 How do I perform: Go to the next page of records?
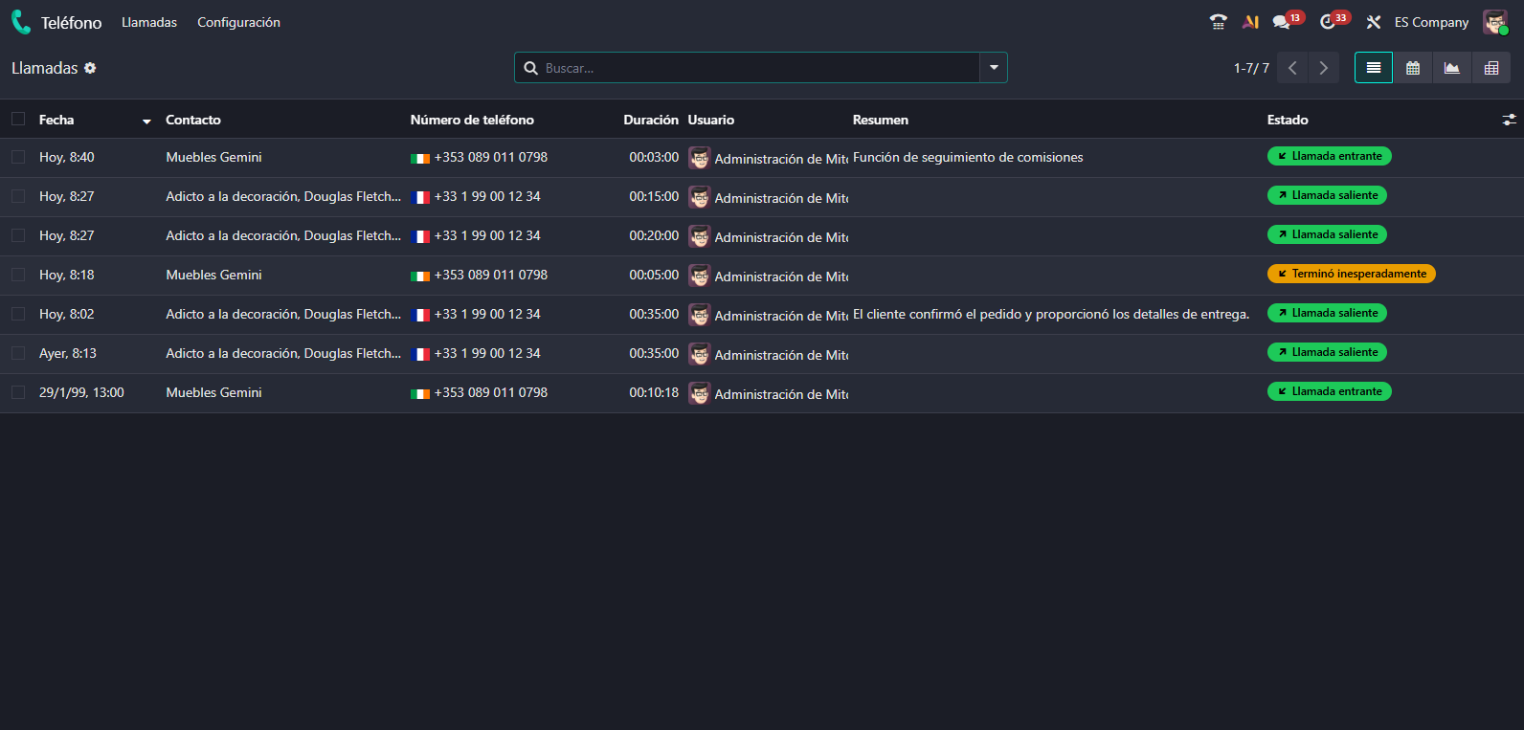pos(1323,68)
